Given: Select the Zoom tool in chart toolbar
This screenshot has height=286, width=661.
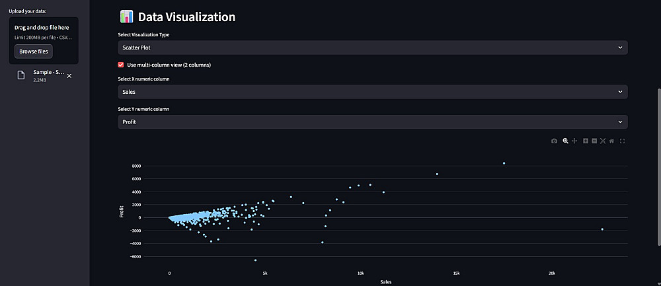Looking at the screenshot, I should (566, 141).
